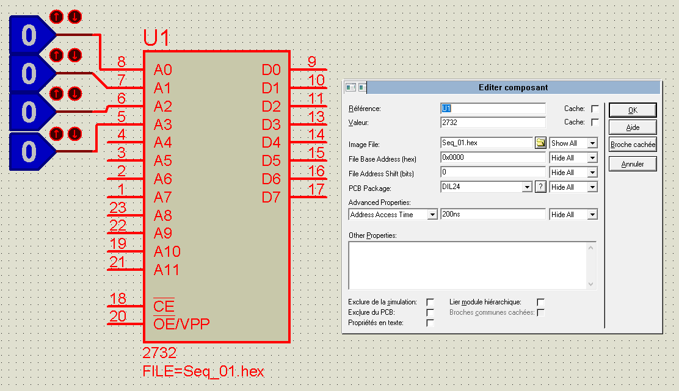Open the Address Access Time property dropdown
679x391 pixels.
[432, 215]
